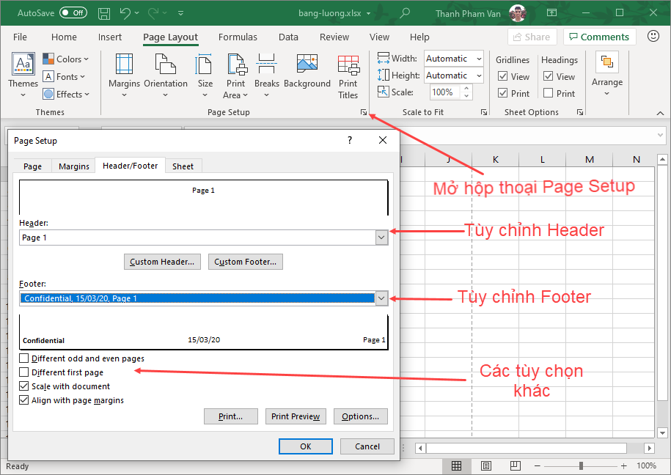Switch to the Home ribbon tab
Viewport: 671px width, 475px height.
pyautogui.click(x=64, y=37)
